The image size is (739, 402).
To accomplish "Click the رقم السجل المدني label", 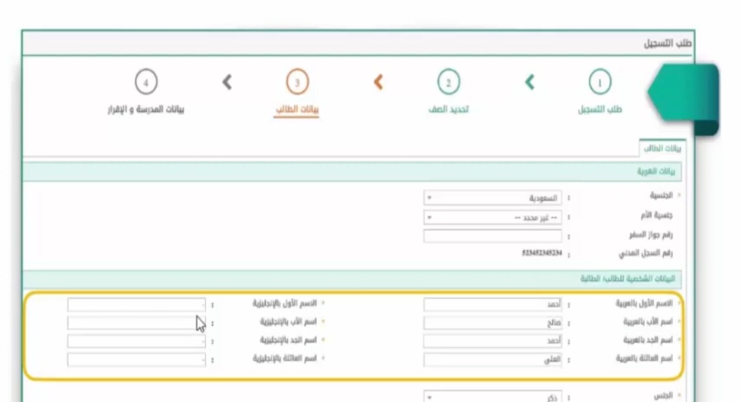I will point(645,254).
